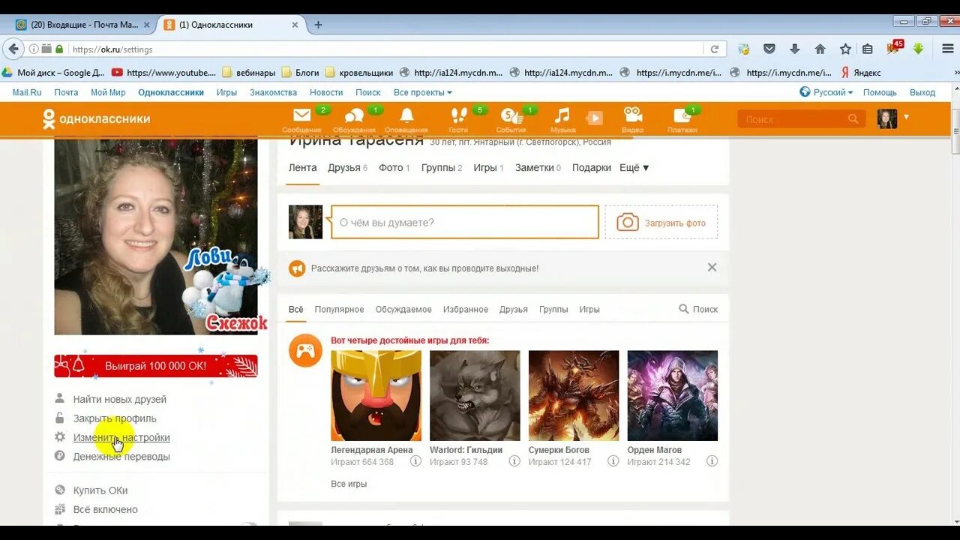
Task: Click the large profile photo
Action: [x=156, y=235]
